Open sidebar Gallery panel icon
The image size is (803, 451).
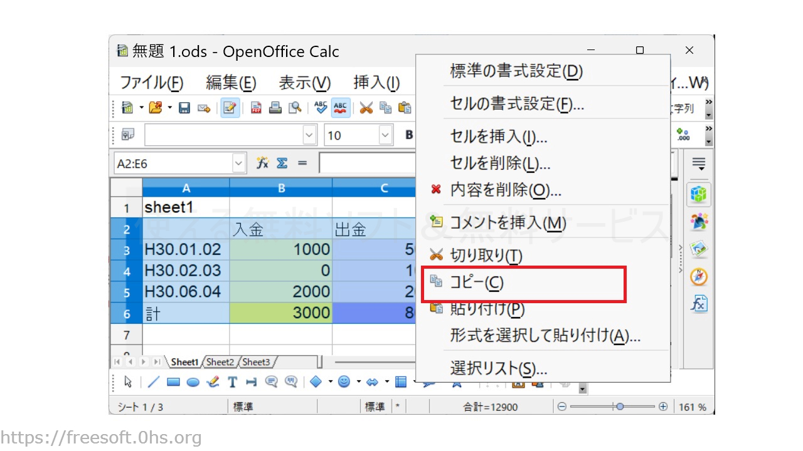click(698, 249)
